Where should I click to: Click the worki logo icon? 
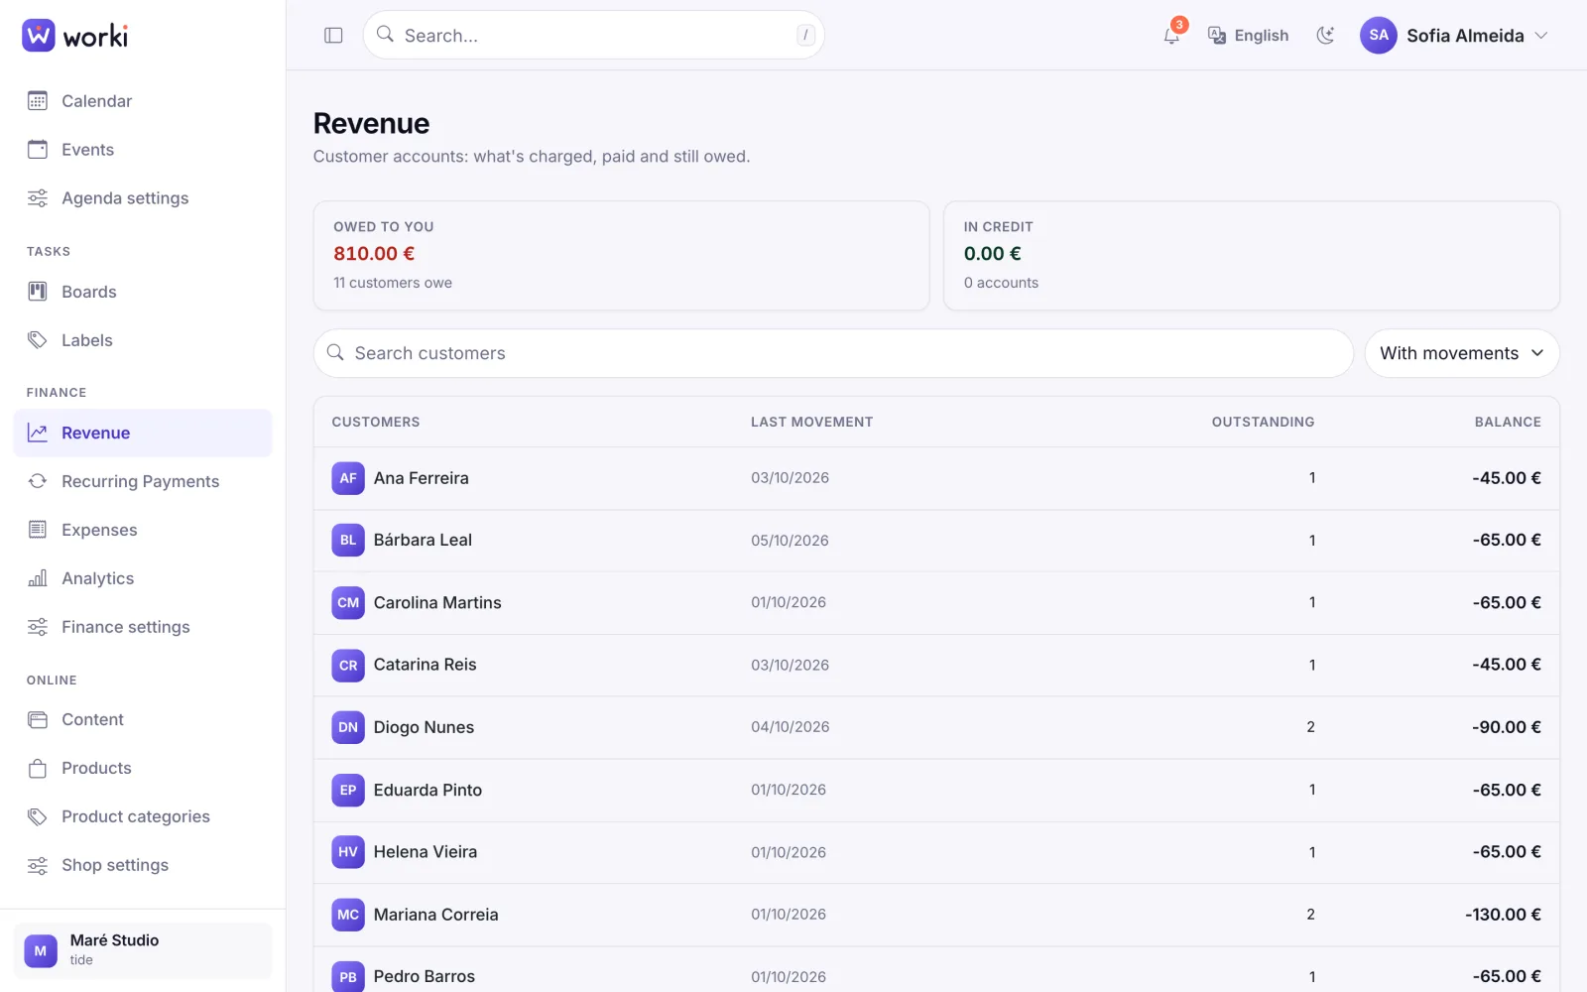(x=39, y=36)
